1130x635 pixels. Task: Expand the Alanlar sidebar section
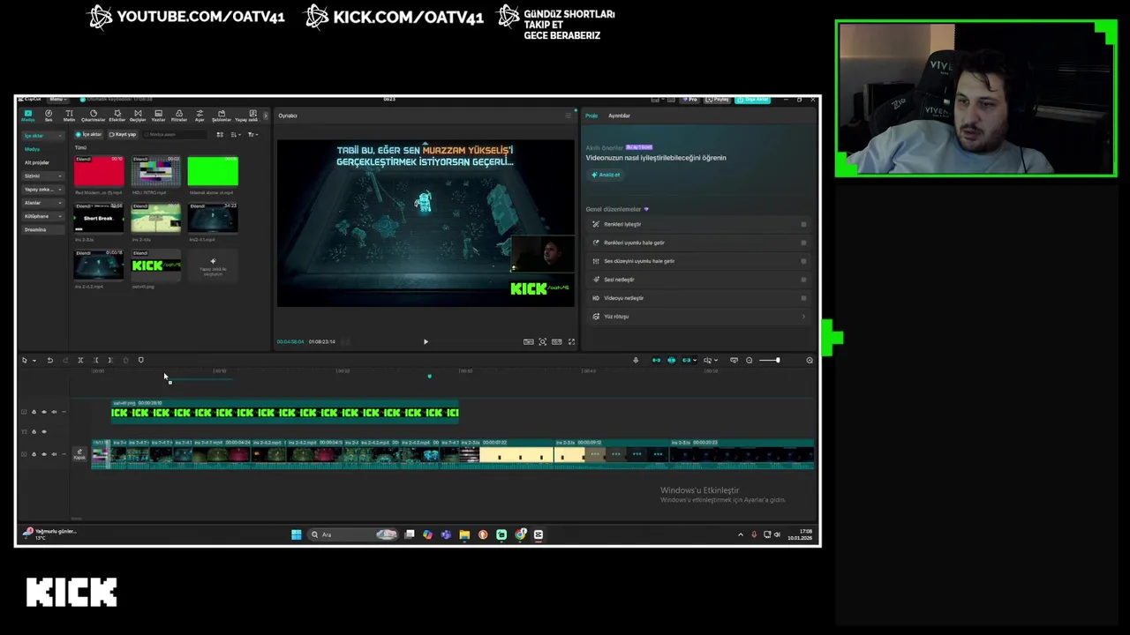pos(43,203)
